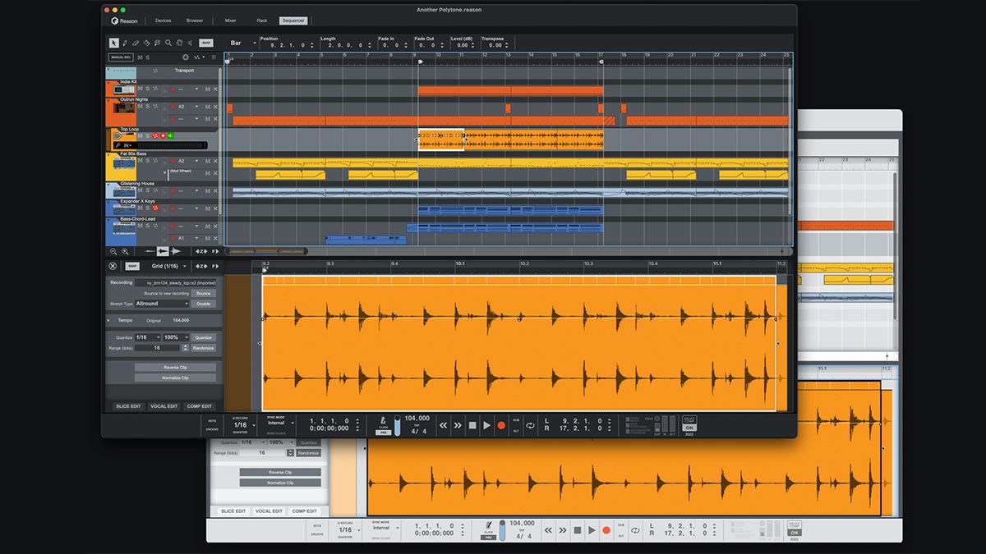Image resolution: width=986 pixels, height=554 pixels.
Task: Select the Magnify tool
Action: pyautogui.click(x=168, y=43)
